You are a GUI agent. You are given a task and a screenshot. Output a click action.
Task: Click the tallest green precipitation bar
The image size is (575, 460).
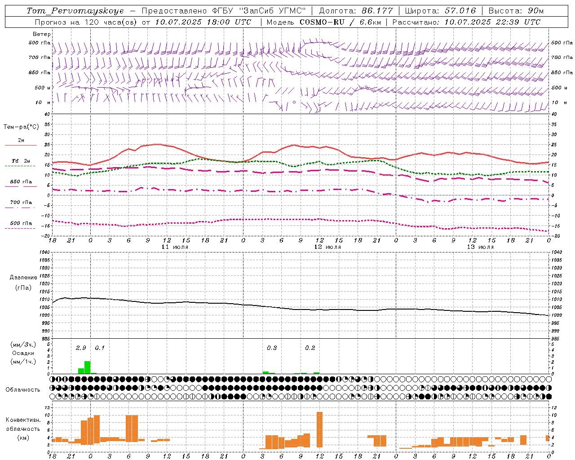click(x=88, y=367)
